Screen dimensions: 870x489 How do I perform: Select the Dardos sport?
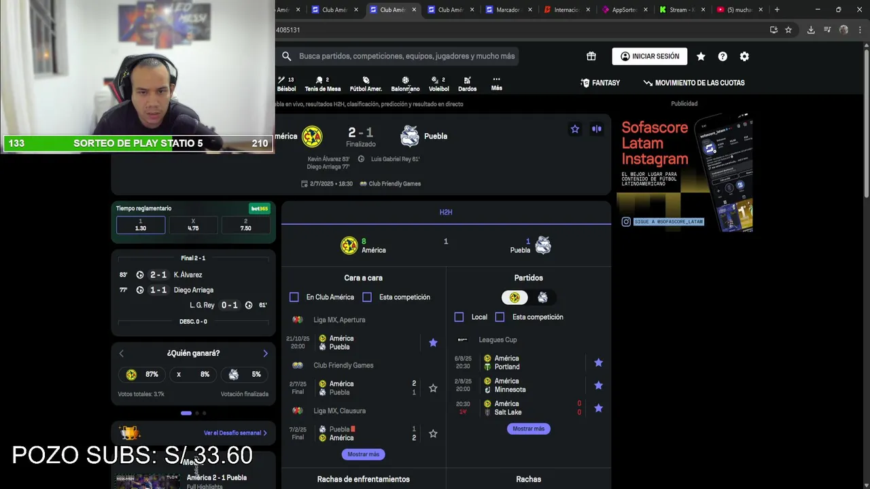pyautogui.click(x=467, y=84)
